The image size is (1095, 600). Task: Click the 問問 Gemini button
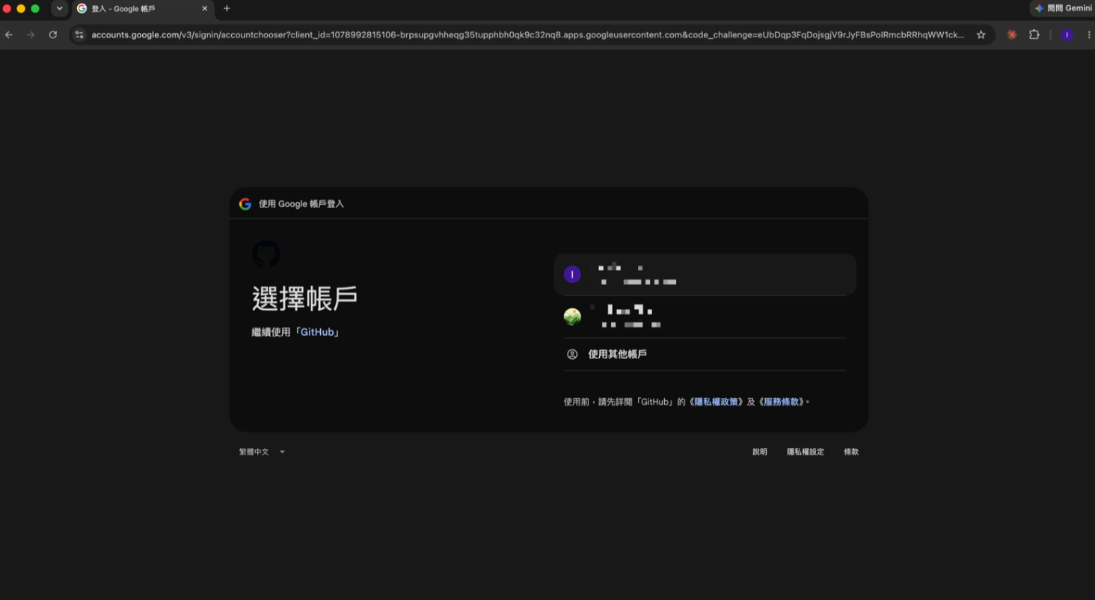click(1063, 8)
